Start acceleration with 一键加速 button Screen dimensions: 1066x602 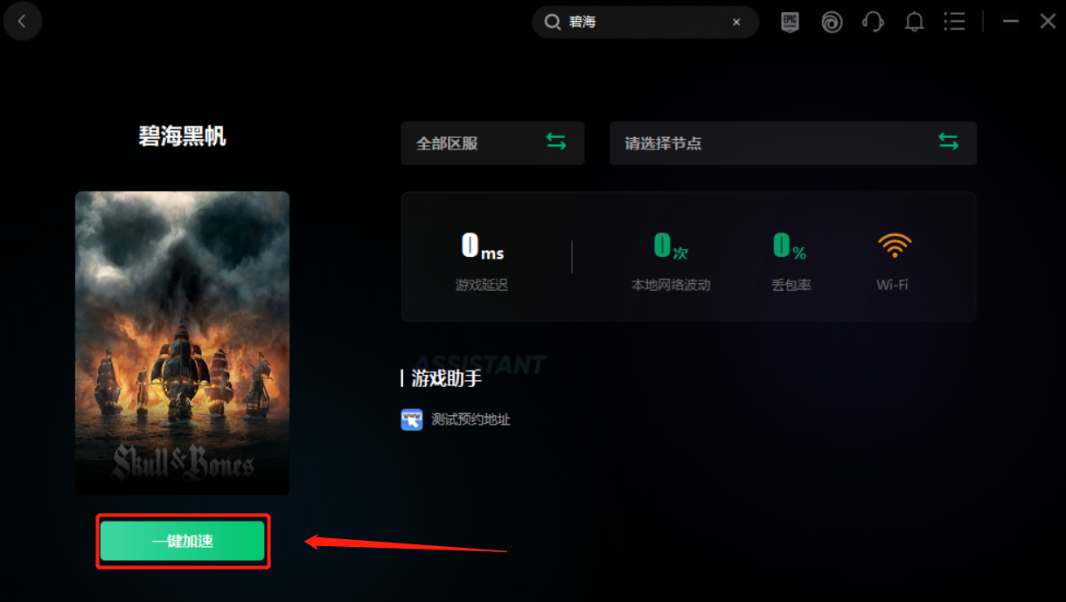182,541
